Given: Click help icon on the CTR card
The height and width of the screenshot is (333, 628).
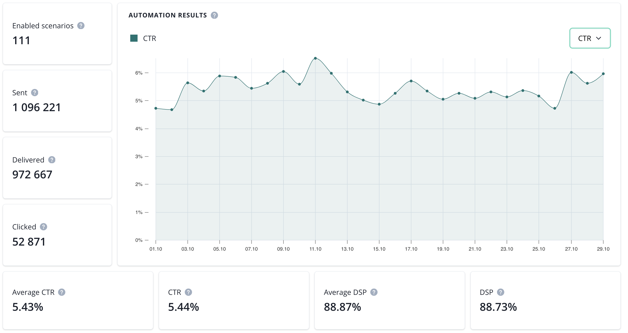Looking at the screenshot, I should [x=188, y=292].
